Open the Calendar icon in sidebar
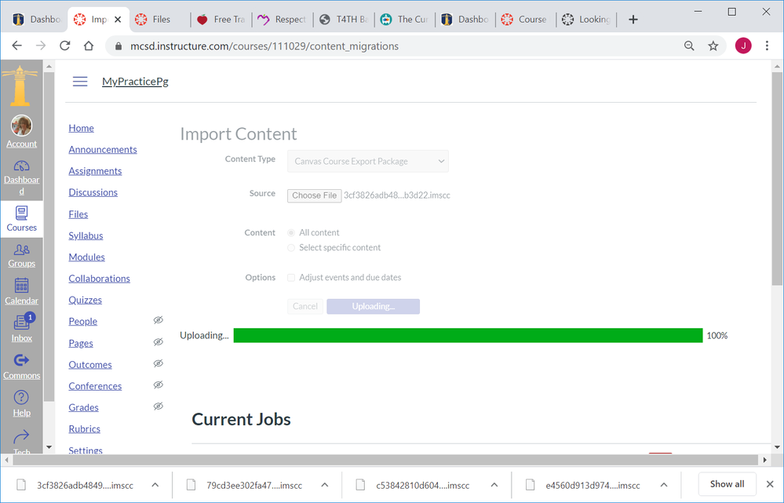 click(x=21, y=286)
